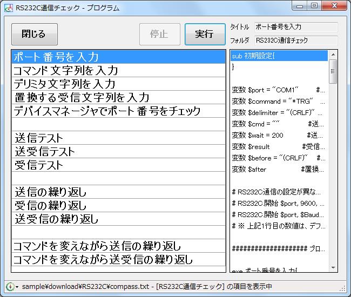Click the green status icon in status bar
This screenshot has height=297, width=351.
9,287
